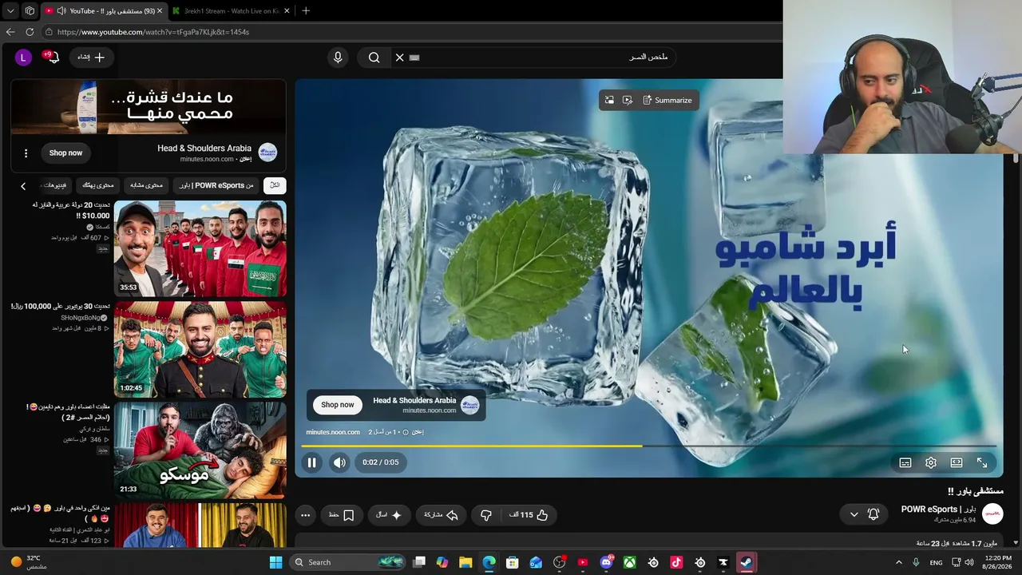
Task: Close the YouTube browser tab
Action: [x=159, y=10]
